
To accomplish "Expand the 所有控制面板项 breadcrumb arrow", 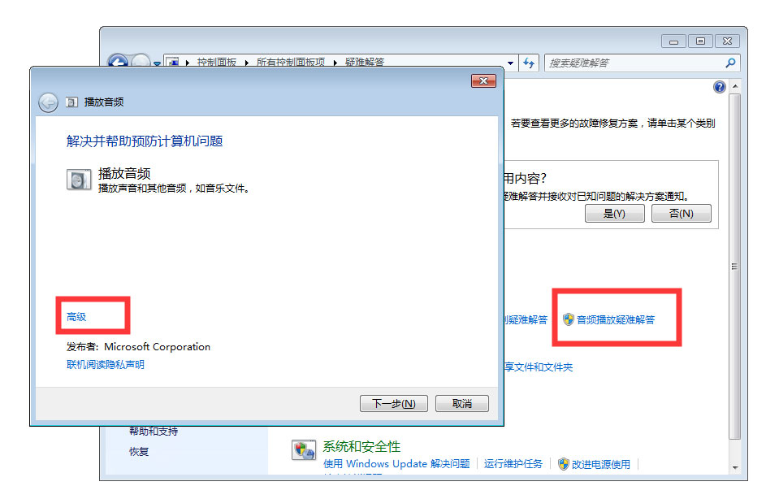I will pyautogui.click(x=335, y=63).
